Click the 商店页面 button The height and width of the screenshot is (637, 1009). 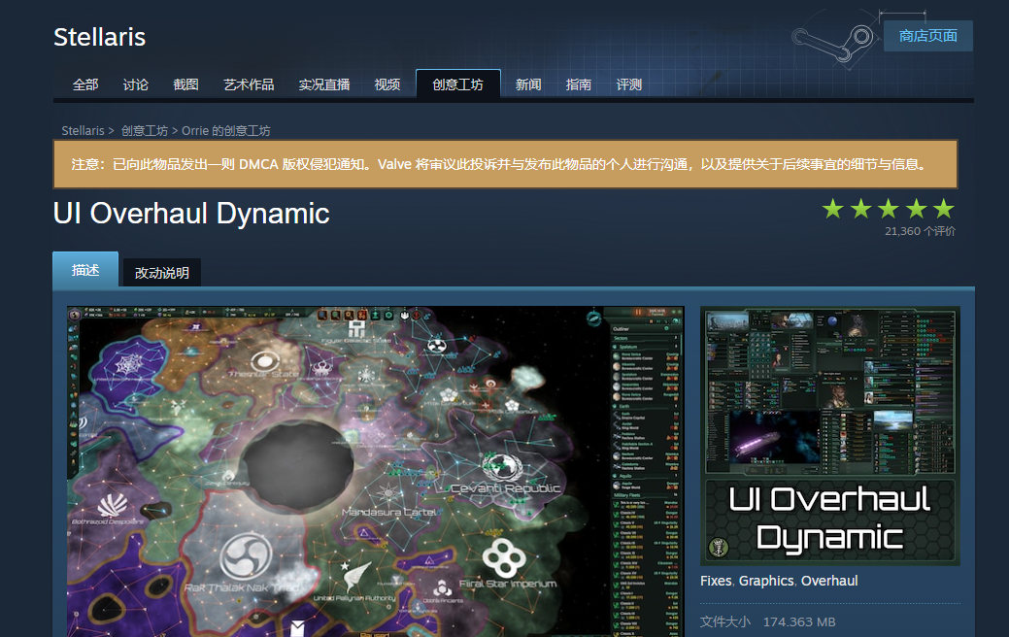point(926,36)
